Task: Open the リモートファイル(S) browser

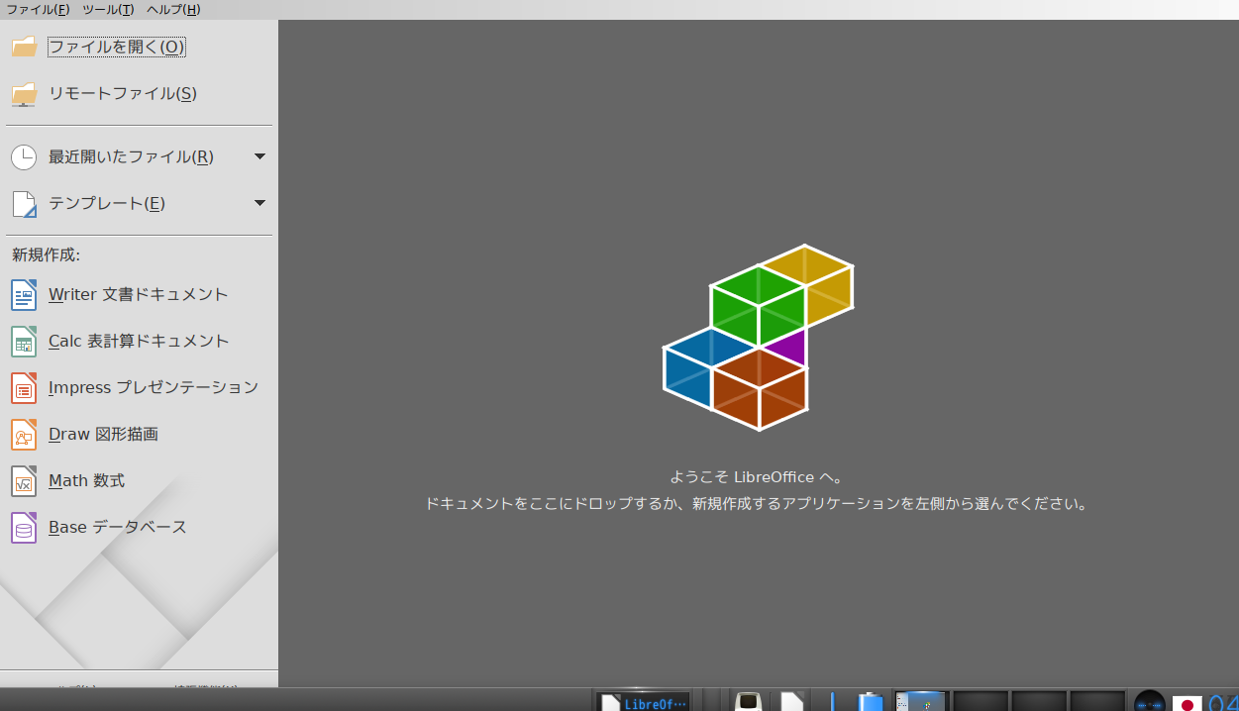Action: [x=123, y=93]
